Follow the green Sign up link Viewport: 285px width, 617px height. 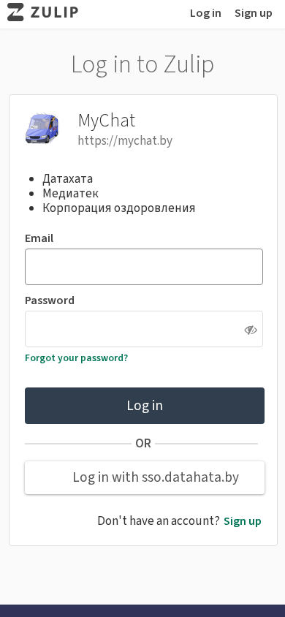pyautogui.click(x=242, y=521)
